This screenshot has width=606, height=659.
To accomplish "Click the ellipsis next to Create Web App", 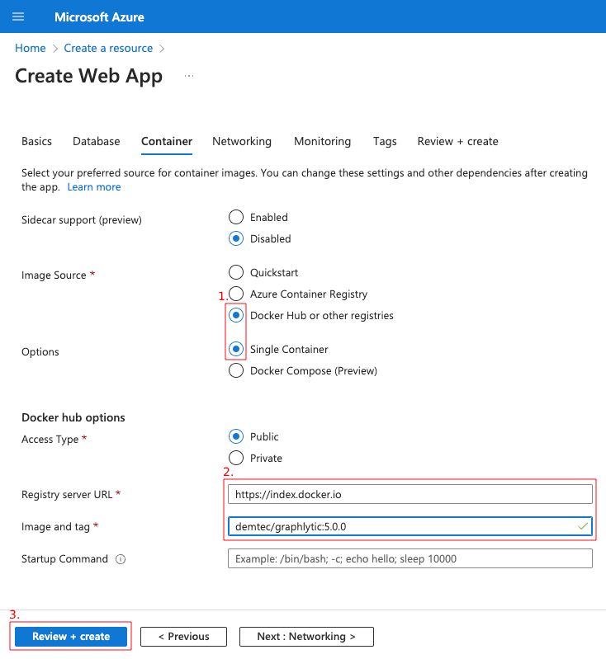I will tap(189, 76).
